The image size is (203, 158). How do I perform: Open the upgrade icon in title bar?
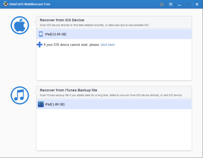(162, 5)
